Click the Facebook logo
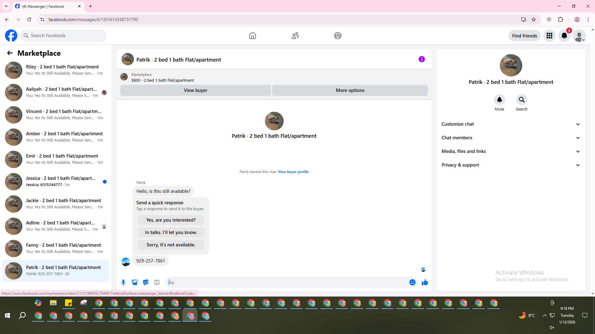This screenshot has height=334, width=595. pos(11,36)
